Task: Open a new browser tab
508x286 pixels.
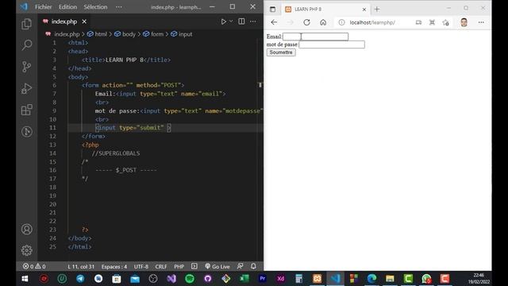Action: click(377, 10)
